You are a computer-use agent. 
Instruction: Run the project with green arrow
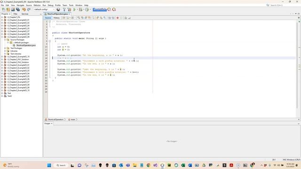click(x=74, y=9)
